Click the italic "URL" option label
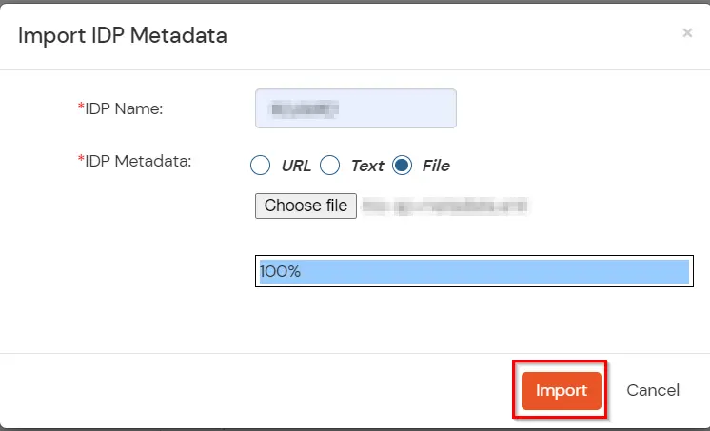 (x=296, y=166)
